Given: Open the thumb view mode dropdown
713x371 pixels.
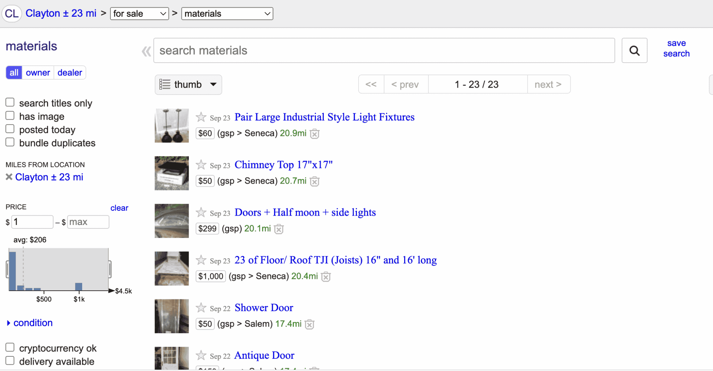Looking at the screenshot, I should pyautogui.click(x=188, y=84).
